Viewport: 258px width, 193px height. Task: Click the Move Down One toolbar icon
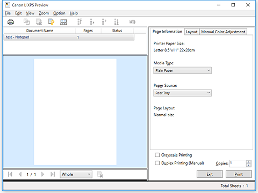[x=104, y=22]
